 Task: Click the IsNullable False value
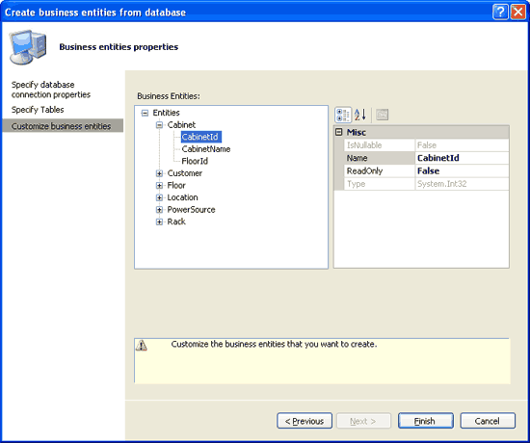[462, 145]
